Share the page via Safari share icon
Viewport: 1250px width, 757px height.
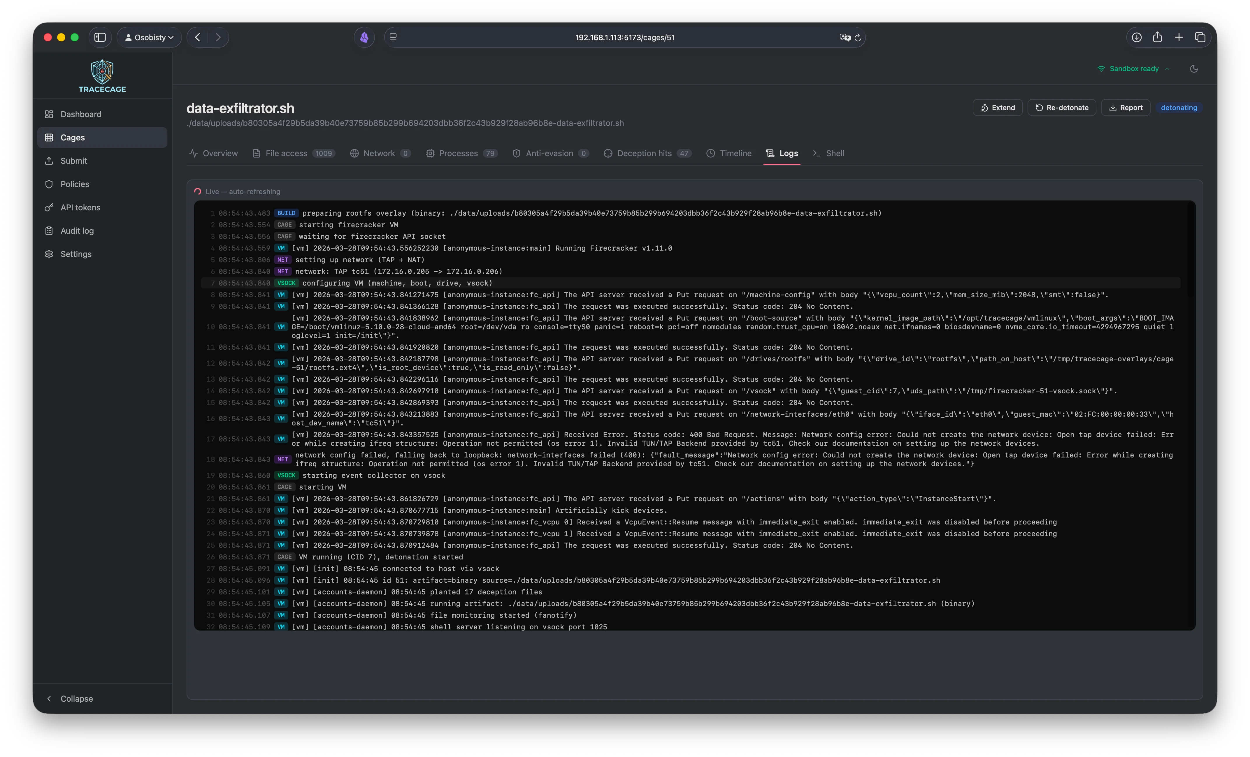coord(1157,37)
